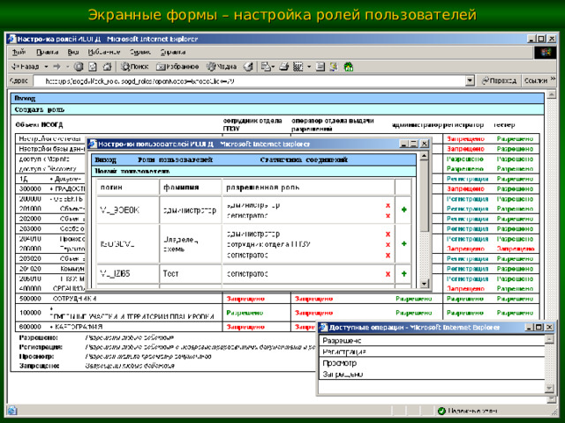The image size is (565, 423).
Task: Expand the 300000 ГРАДОСТ… tree row
Action: click(x=51, y=189)
